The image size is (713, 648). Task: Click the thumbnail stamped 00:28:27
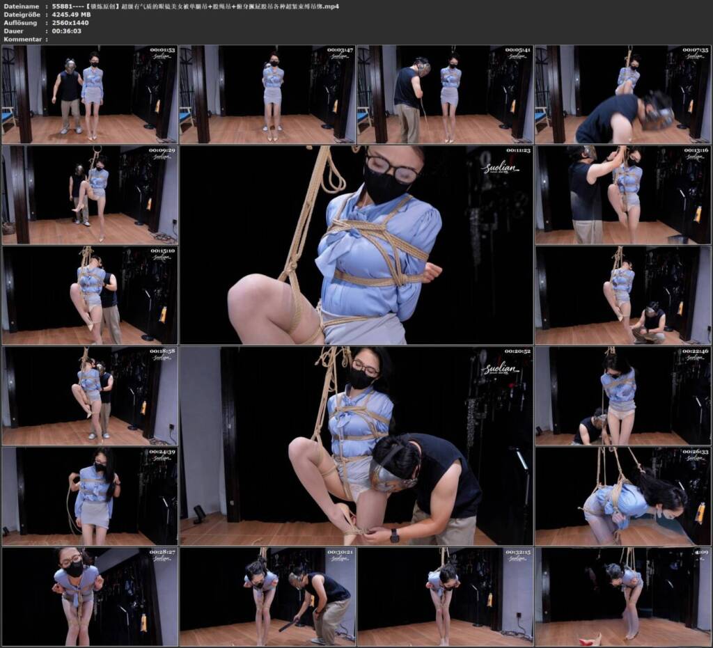tap(90, 596)
